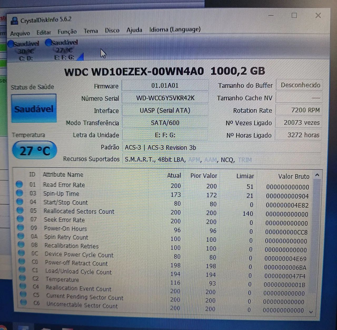Click the SATA/600 transfer mode field

165,123
